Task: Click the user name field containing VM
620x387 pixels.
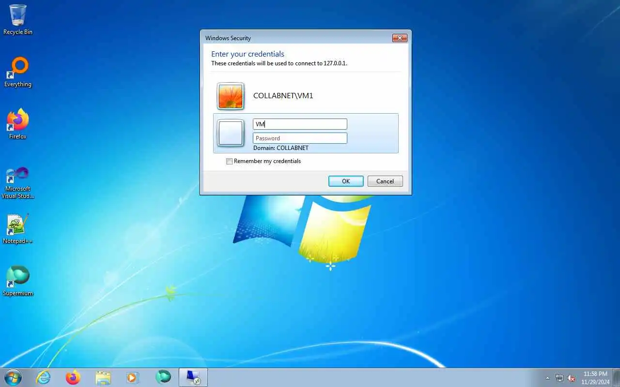Action: point(300,124)
